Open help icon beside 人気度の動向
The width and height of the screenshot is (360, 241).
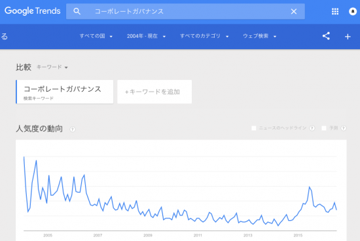tap(73, 130)
